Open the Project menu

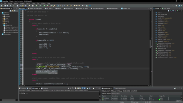point(33,3)
